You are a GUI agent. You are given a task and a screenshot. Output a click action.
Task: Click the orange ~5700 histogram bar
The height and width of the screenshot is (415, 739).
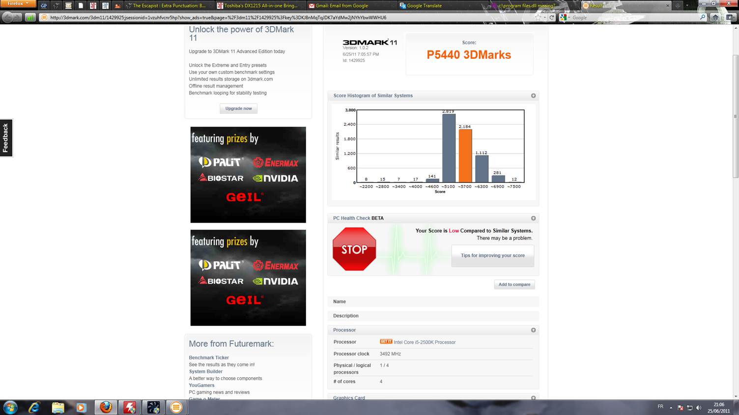pyautogui.click(x=465, y=156)
